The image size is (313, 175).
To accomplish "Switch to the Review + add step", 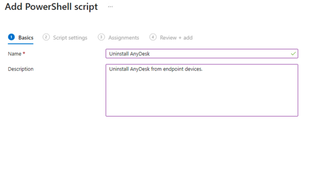I will (171, 37).
